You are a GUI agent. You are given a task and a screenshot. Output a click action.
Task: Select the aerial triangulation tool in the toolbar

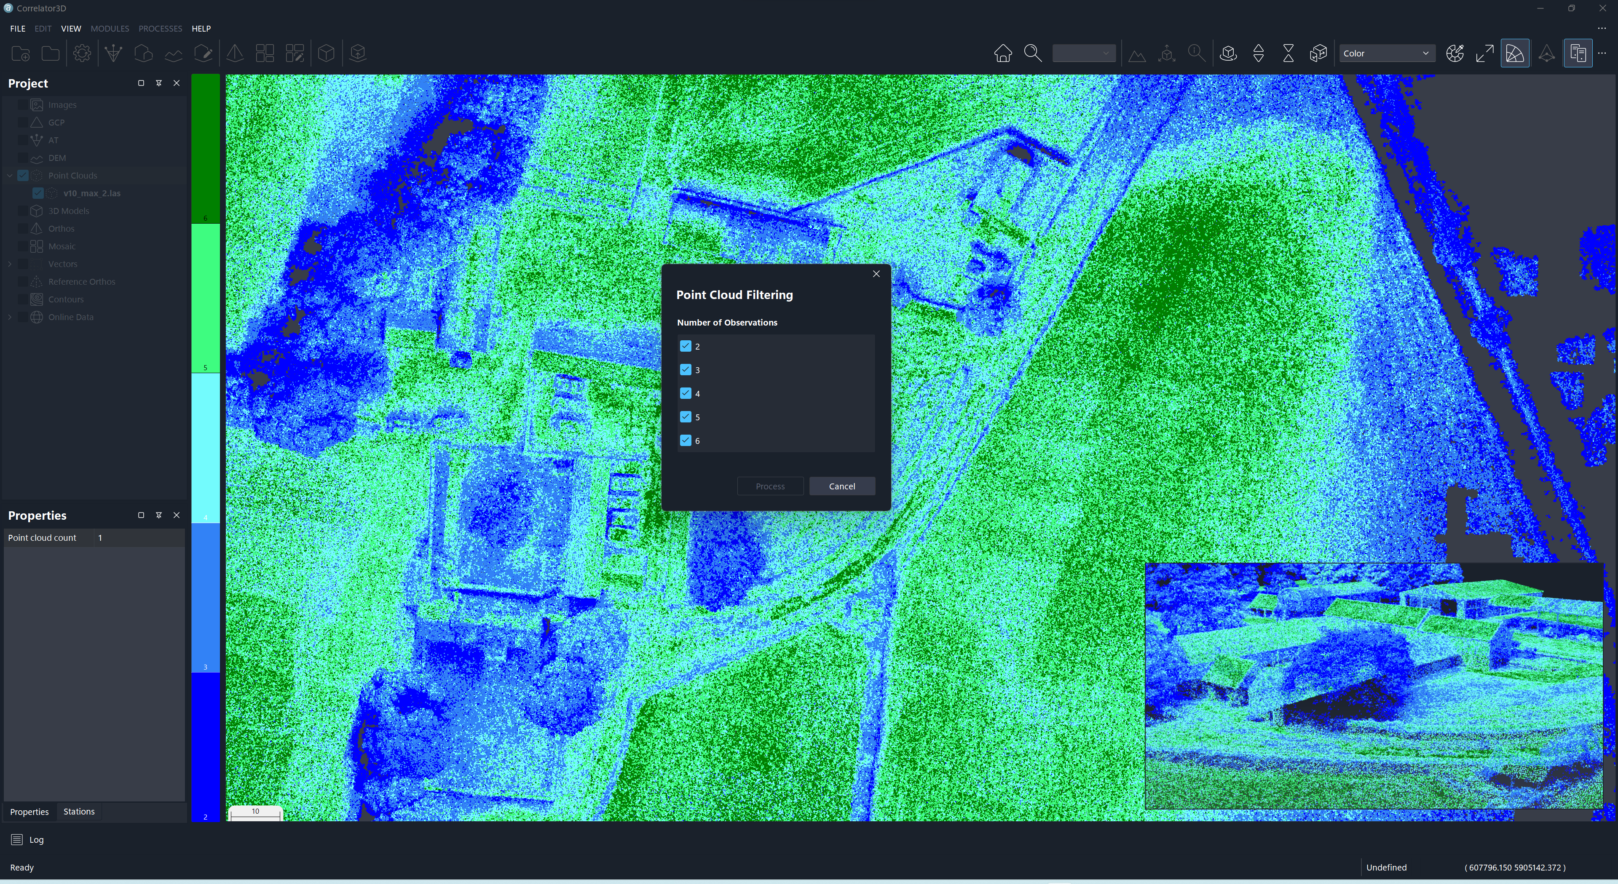[x=113, y=53]
